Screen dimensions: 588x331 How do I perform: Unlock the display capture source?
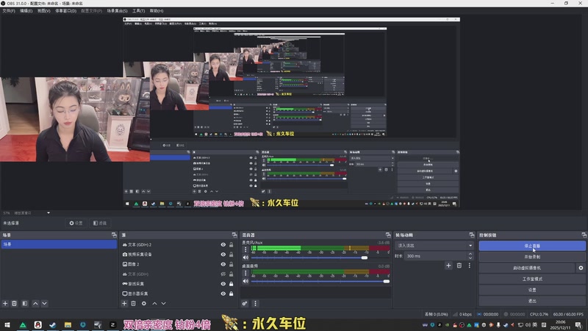click(231, 293)
